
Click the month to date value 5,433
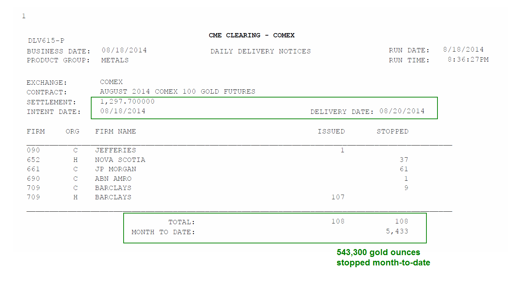(x=397, y=232)
